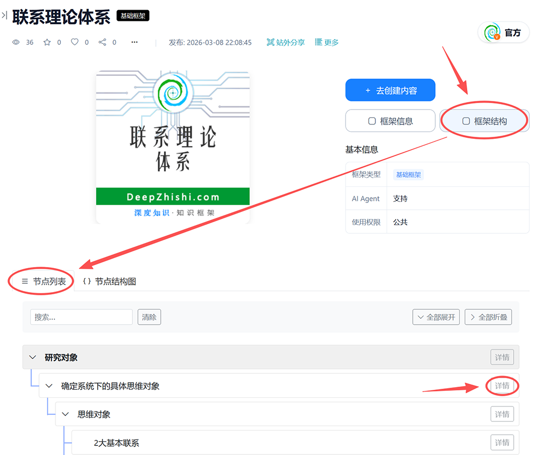Click the node search input field
The height and width of the screenshot is (455, 534).
click(x=81, y=317)
